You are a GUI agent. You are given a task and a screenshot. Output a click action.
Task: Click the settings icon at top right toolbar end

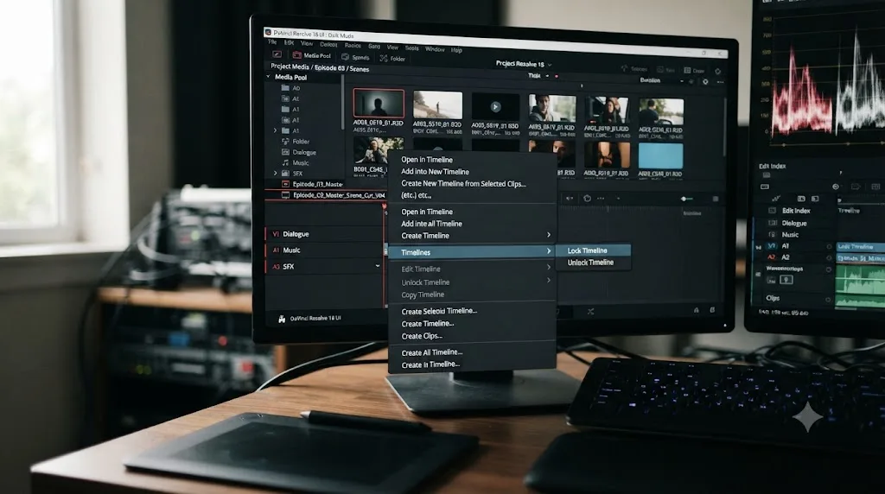718,72
